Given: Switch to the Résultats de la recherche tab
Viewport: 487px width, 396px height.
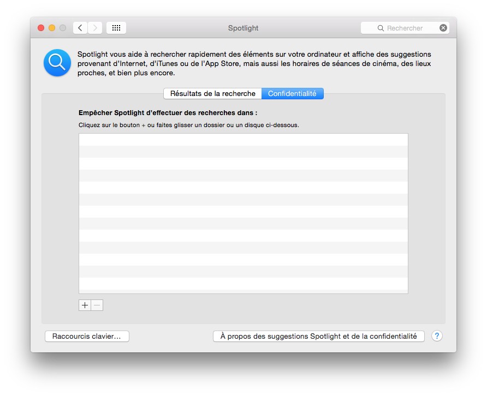Looking at the screenshot, I should [213, 93].
